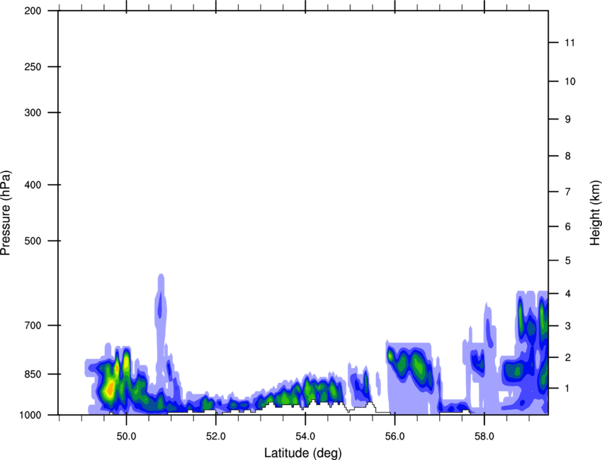Click the 850 pressure tick label
This screenshot has width=602, height=460.
(33, 374)
